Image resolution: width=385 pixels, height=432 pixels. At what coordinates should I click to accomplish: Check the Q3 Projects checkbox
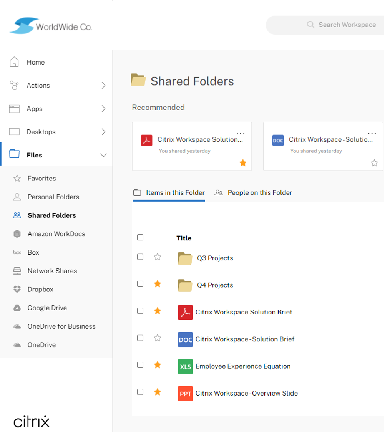click(x=140, y=257)
